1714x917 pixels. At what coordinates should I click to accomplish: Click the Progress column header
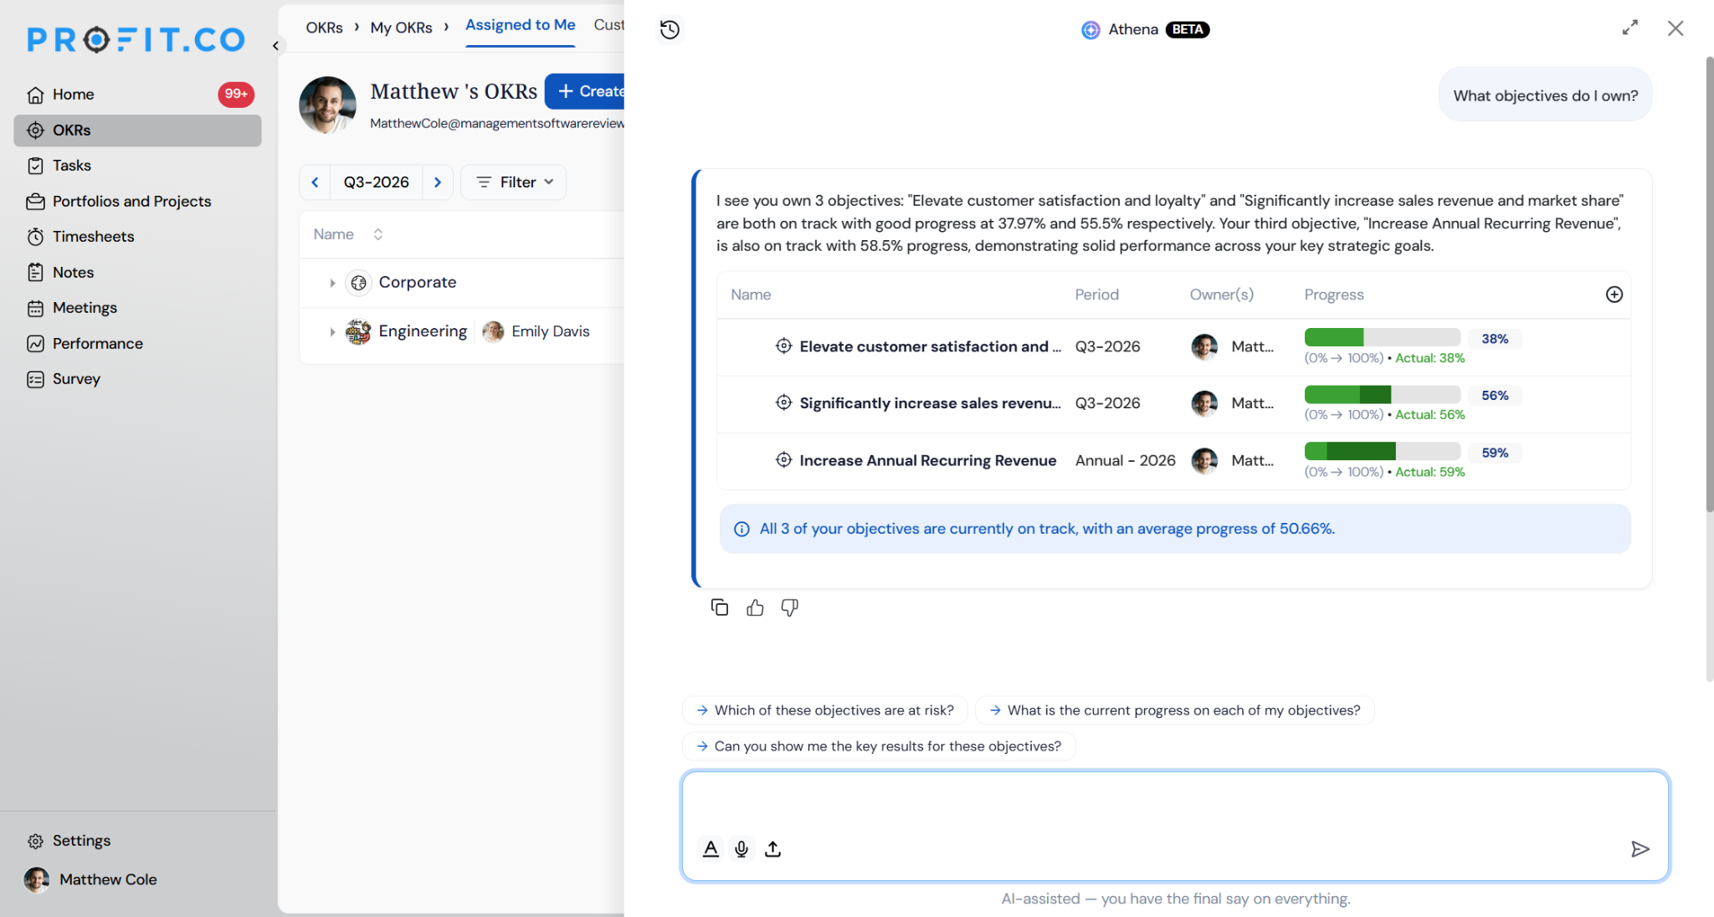point(1333,295)
